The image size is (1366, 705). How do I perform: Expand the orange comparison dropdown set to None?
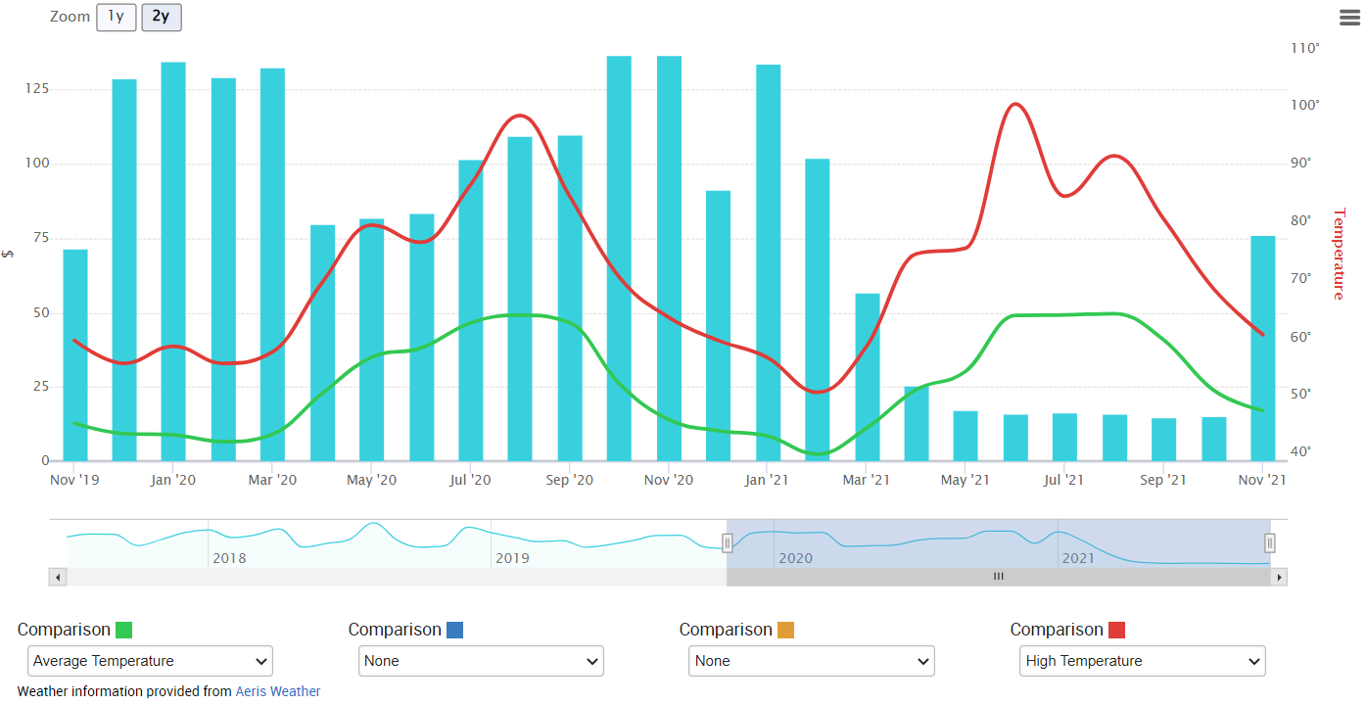coord(812,661)
